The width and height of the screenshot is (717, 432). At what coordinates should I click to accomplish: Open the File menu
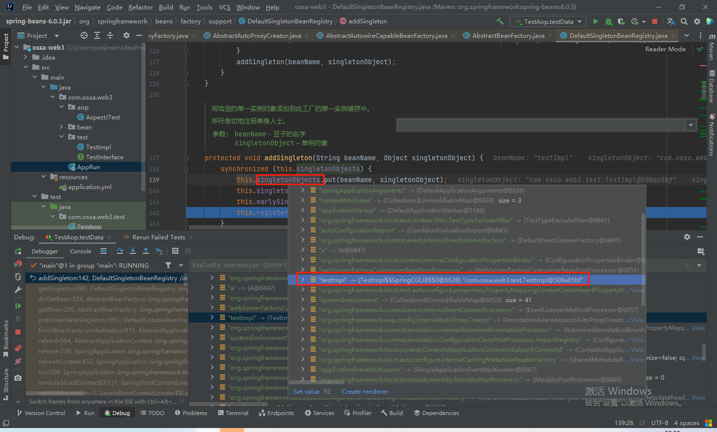click(x=27, y=7)
